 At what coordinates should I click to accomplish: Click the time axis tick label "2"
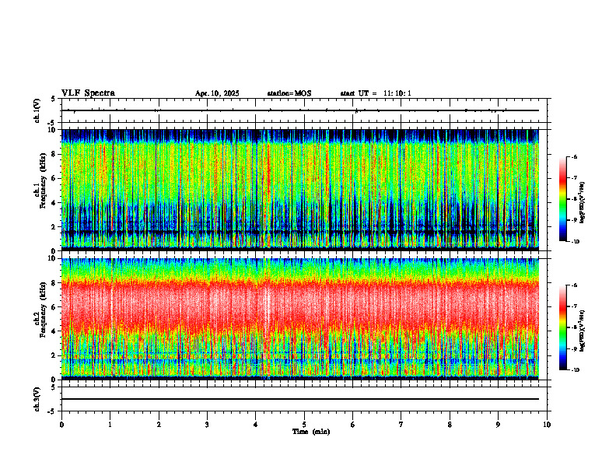click(159, 425)
